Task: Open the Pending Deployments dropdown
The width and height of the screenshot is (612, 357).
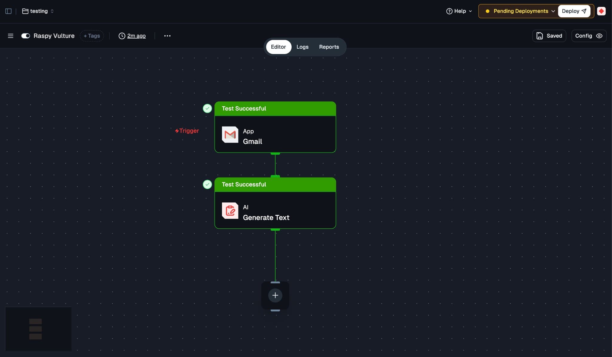Action: tap(521, 11)
